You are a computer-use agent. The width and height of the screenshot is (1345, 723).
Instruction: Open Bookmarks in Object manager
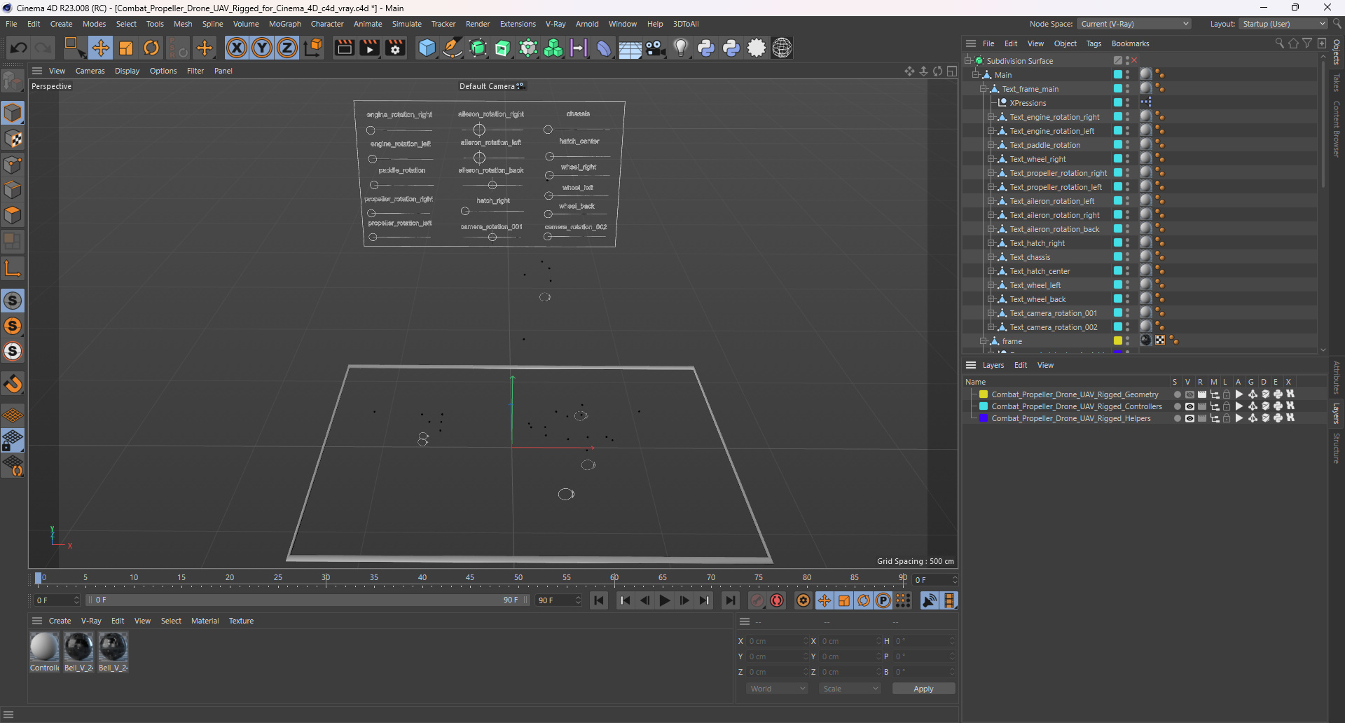pyautogui.click(x=1130, y=43)
